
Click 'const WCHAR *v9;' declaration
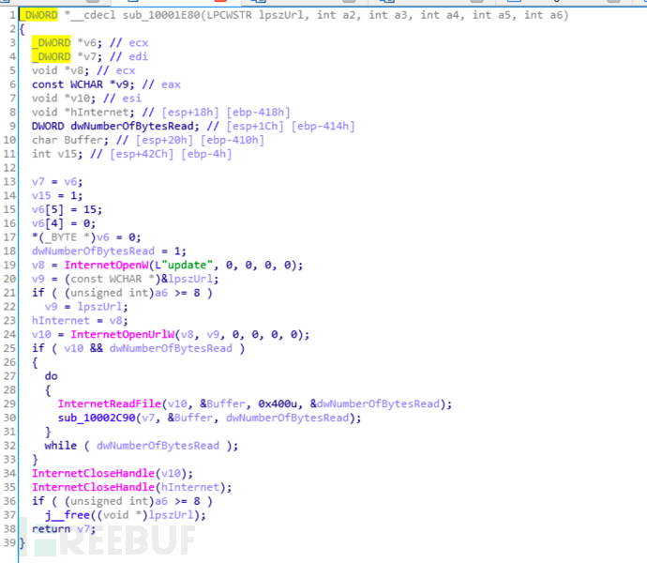tap(83, 84)
